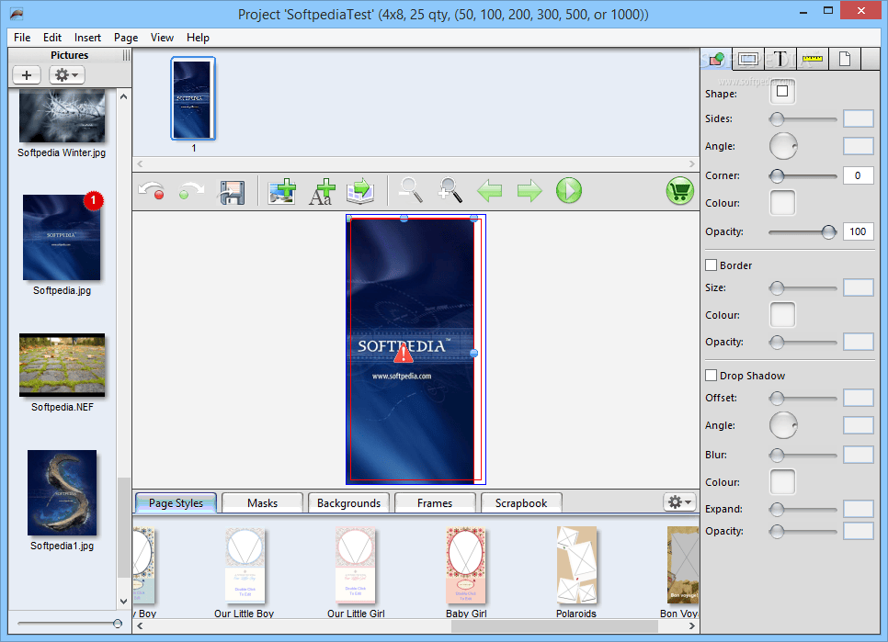Click the Drop Shadow Angle dial
This screenshot has width=888, height=642.
pyautogui.click(x=783, y=425)
